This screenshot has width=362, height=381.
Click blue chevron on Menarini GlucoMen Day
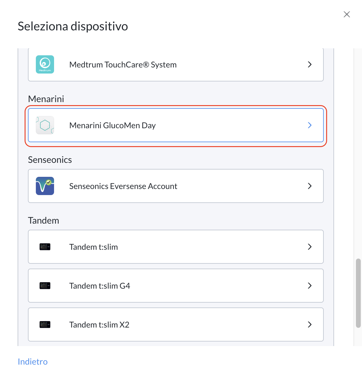(310, 125)
